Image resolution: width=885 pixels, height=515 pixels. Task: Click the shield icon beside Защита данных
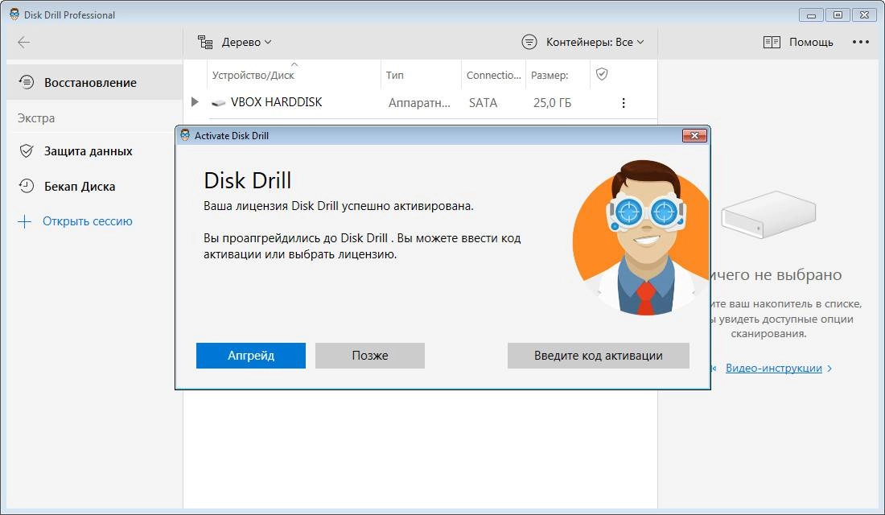(26, 150)
